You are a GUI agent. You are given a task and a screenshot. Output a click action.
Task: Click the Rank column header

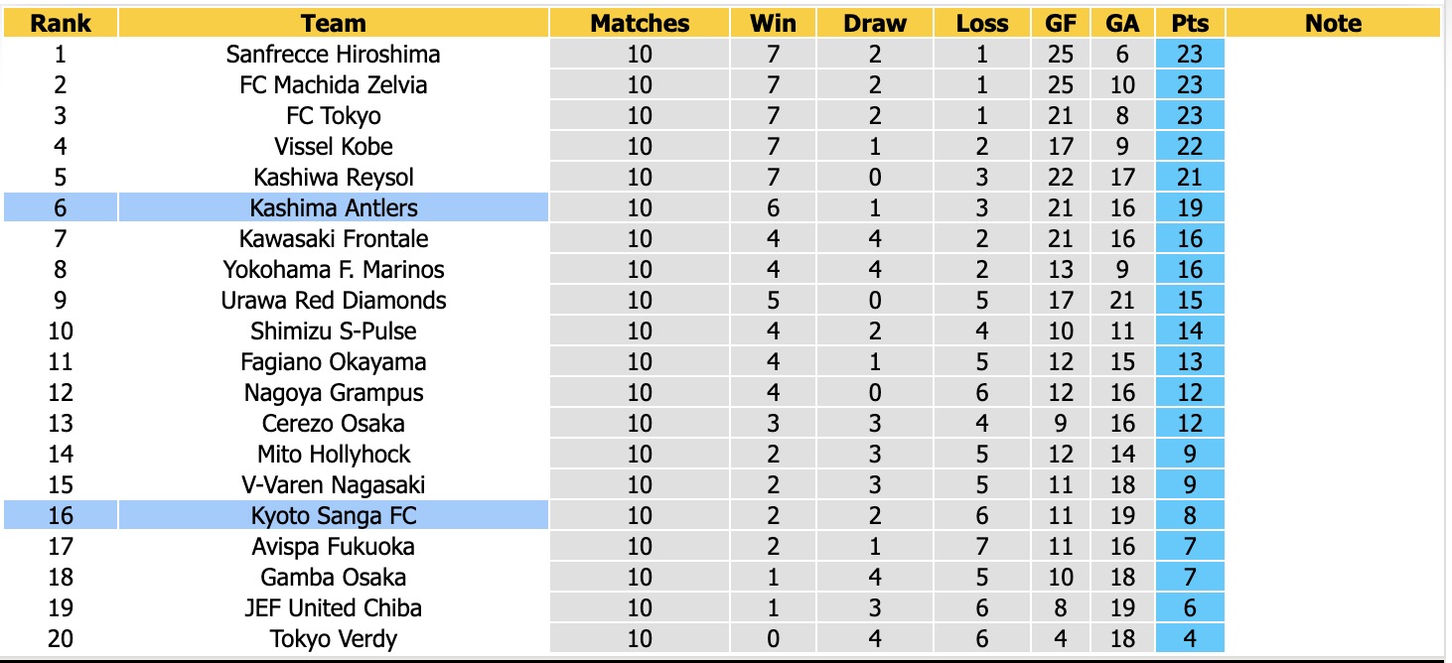pyautogui.click(x=61, y=23)
